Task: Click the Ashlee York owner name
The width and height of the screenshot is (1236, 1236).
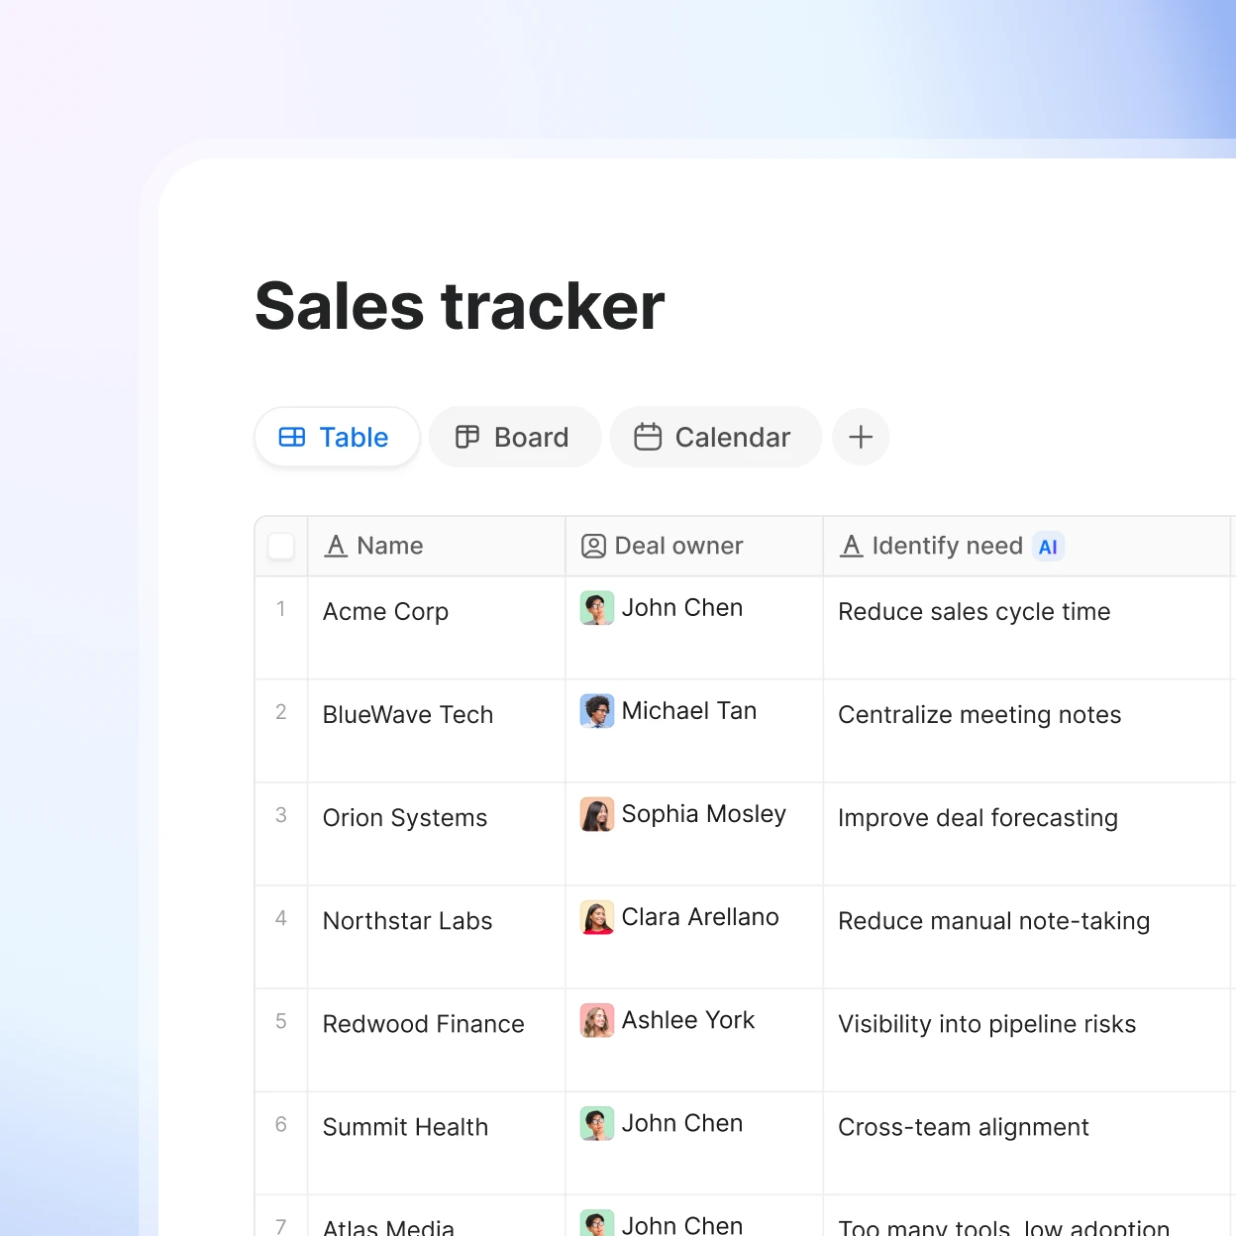Action: 688,1020
